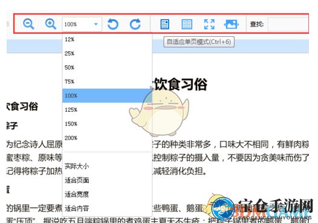Select highlighted 100% zoom option
This screenshot has width=318, height=223.
107,95
